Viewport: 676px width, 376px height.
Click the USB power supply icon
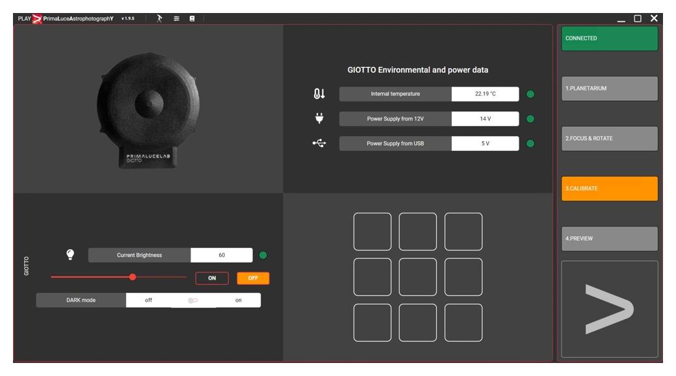319,143
